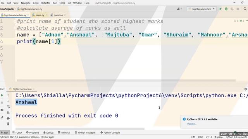Screen dimensions: 248x139
Task: Click the Run console horizontal scrollbar
Action: coord(80,129)
